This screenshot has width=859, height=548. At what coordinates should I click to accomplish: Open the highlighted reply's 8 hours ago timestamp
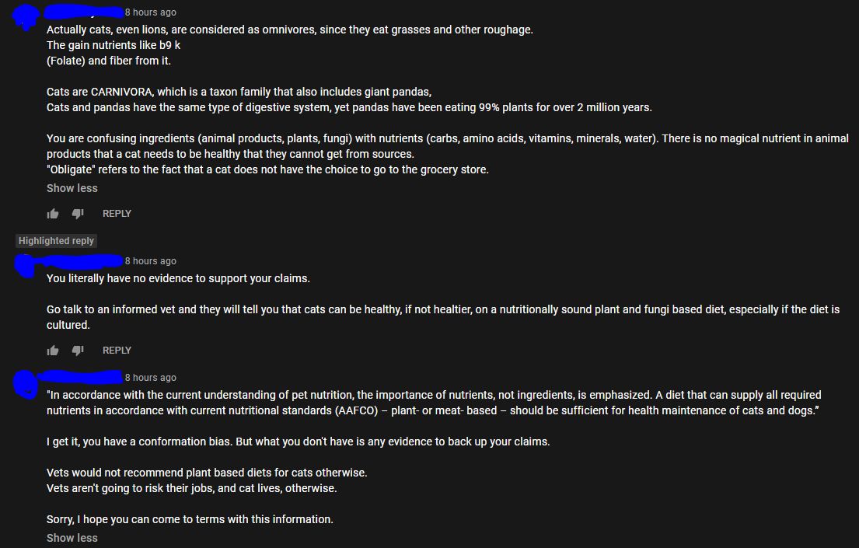coord(150,261)
